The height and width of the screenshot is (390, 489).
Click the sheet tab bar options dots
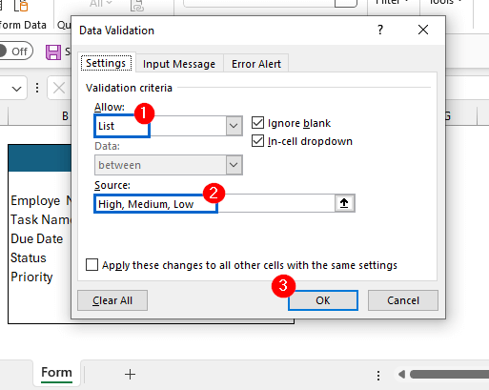pos(378,376)
